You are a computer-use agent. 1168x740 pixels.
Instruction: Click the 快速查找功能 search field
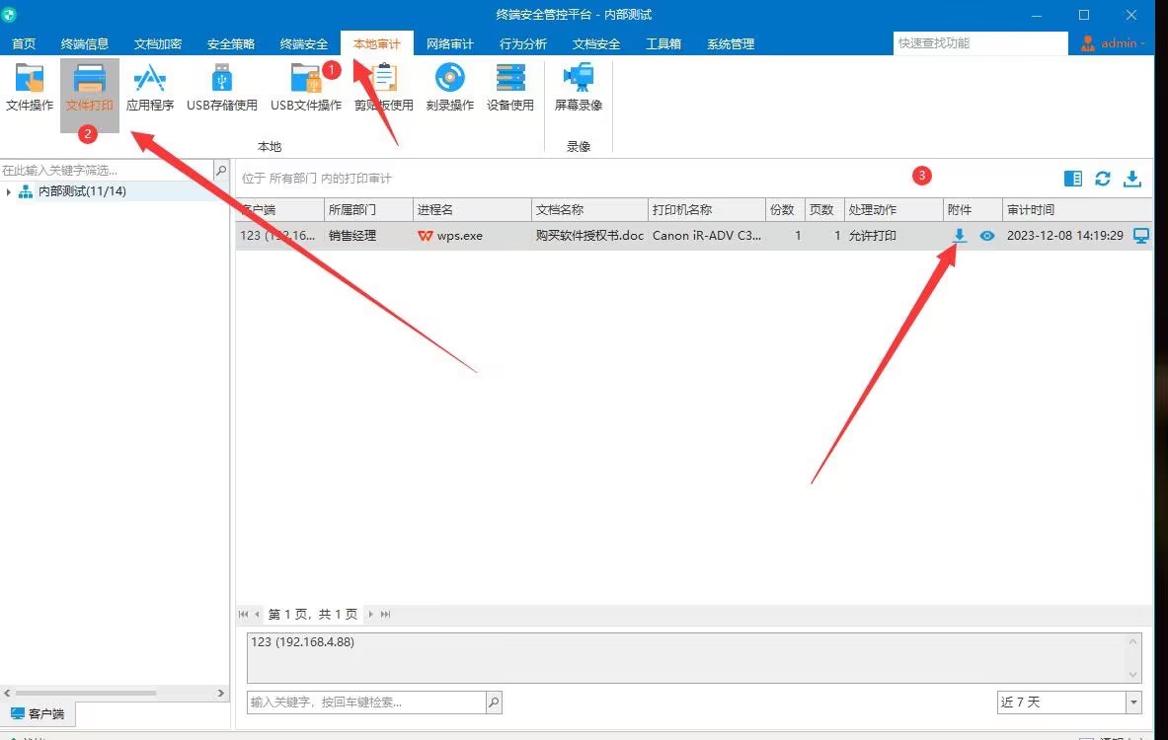[x=980, y=43]
